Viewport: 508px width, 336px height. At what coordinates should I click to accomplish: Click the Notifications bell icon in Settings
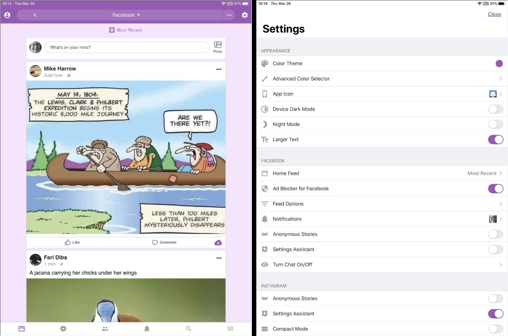point(265,219)
